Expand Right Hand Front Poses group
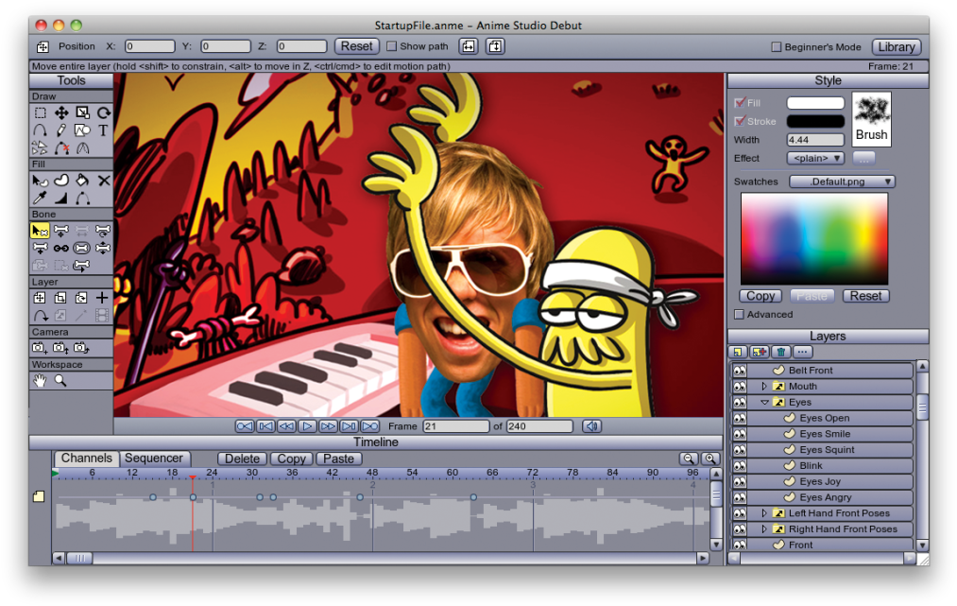 (x=764, y=529)
